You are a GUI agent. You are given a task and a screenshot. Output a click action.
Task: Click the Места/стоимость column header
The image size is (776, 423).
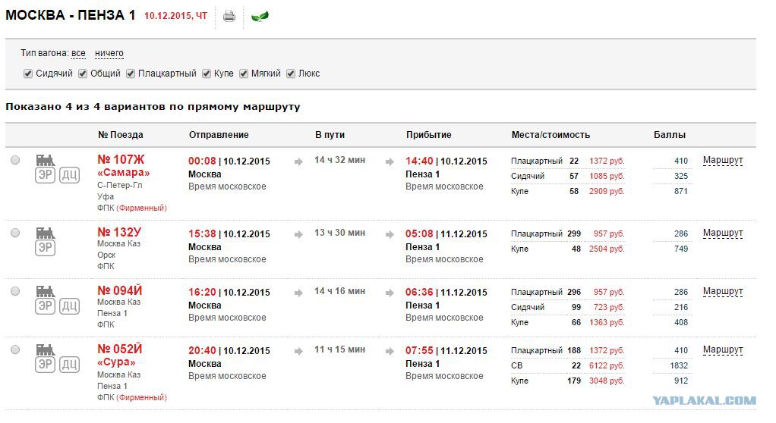pos(550,134)
